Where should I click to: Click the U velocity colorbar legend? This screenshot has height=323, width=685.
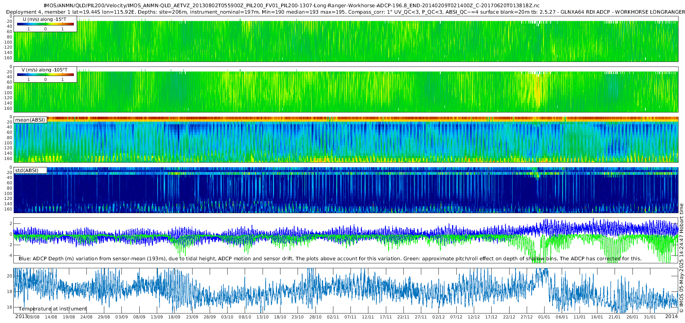point(45,24)
